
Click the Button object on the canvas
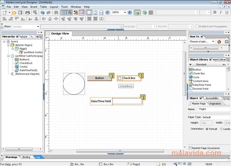tap(100, 78)
